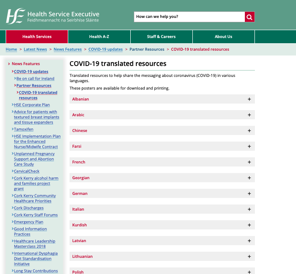Expand the French resources section
Image resolution: width=296 pixels, height=274 pixels.
162,162
